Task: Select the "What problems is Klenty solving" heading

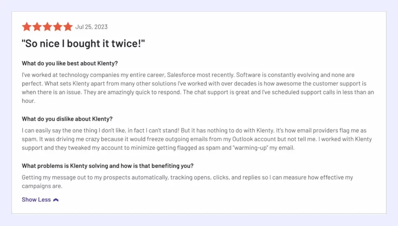Action: pyautogui.click(x=107, y=166)
